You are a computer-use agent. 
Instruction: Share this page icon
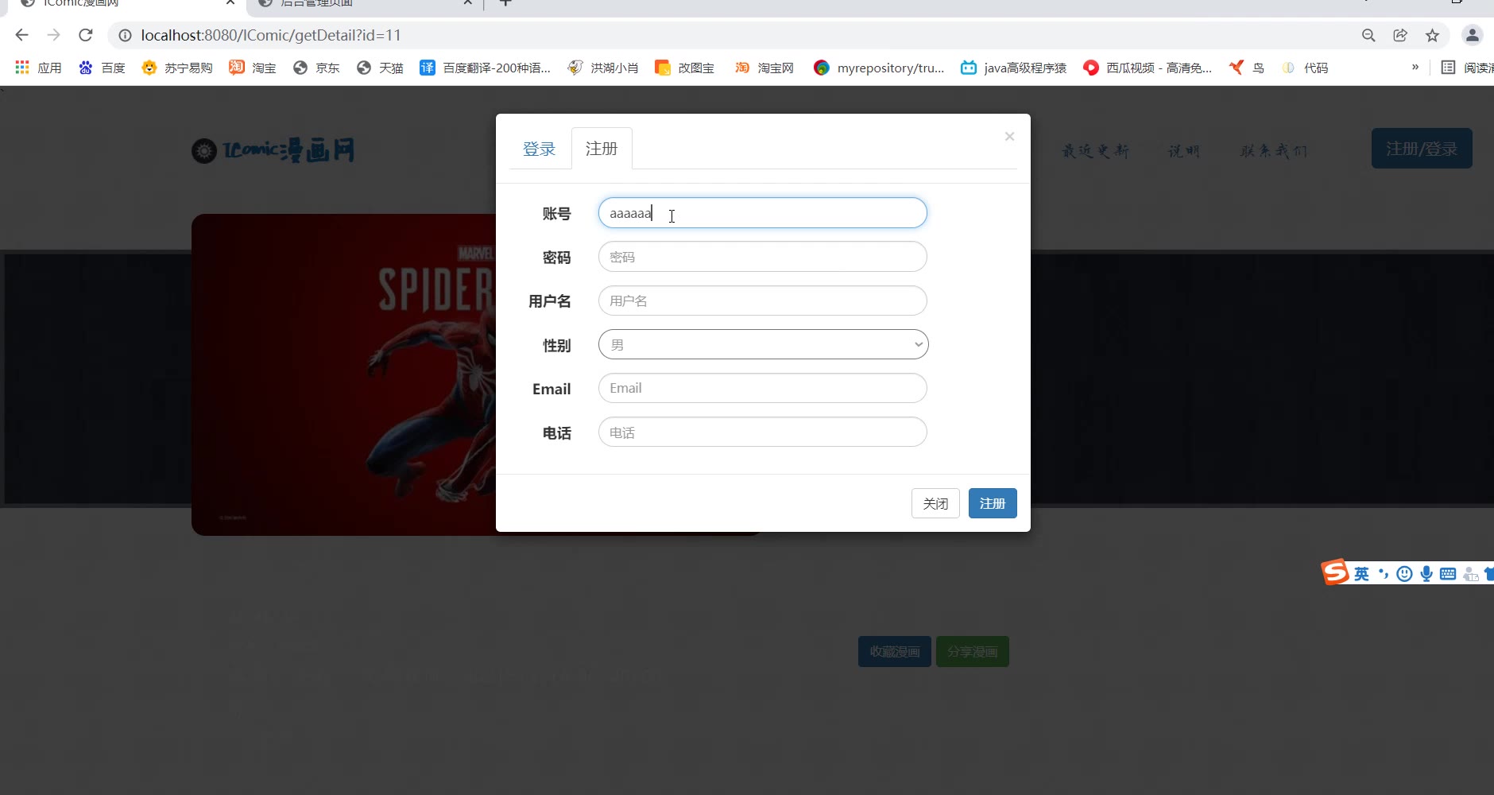tap(1400, 35)
